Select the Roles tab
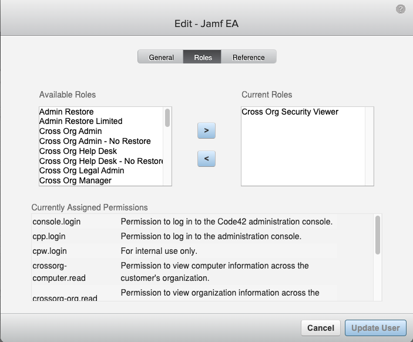413x342 pixels. tap(202, 57)
